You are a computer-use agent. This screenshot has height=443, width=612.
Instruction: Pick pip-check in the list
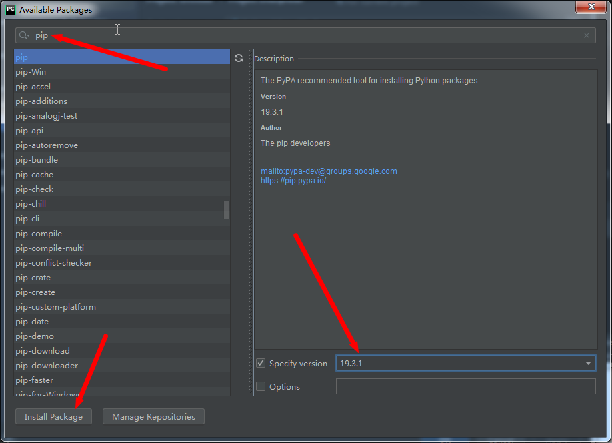pyautogui.click(x=122, y=189)
